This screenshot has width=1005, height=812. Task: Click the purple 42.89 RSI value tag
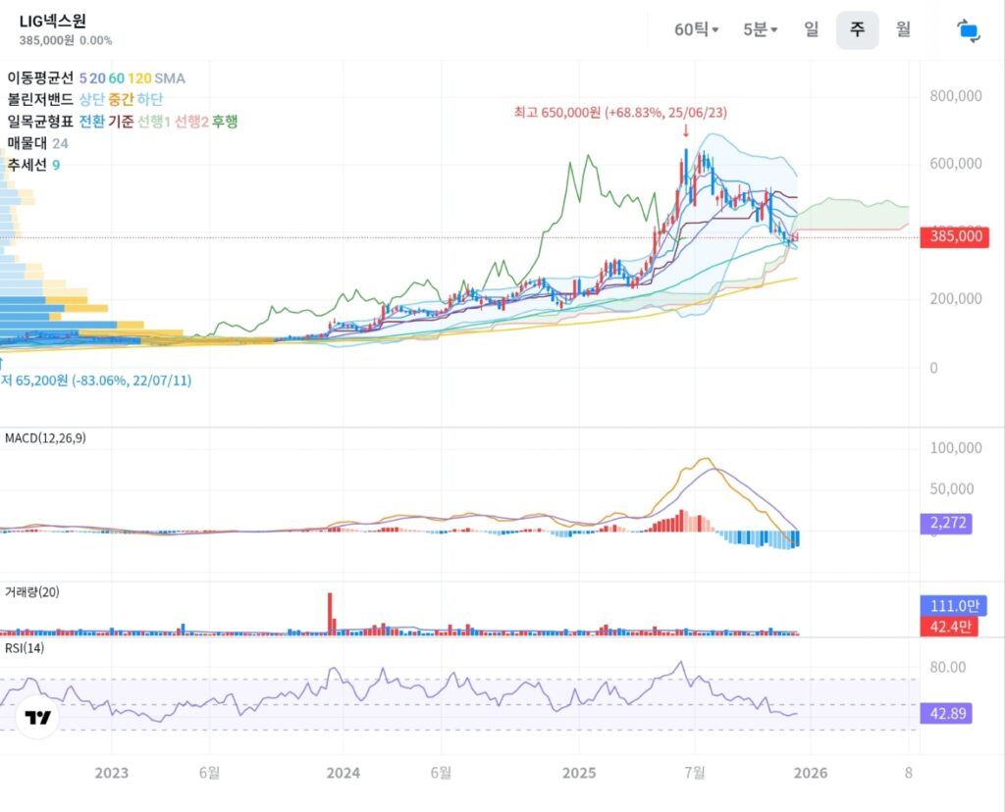pyautogui.click(x=945, y=714)
